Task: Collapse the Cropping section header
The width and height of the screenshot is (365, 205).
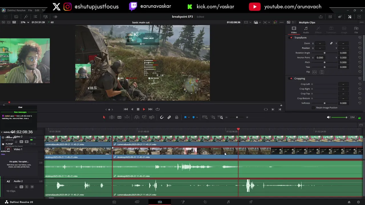Action: [x=300, y=78]
